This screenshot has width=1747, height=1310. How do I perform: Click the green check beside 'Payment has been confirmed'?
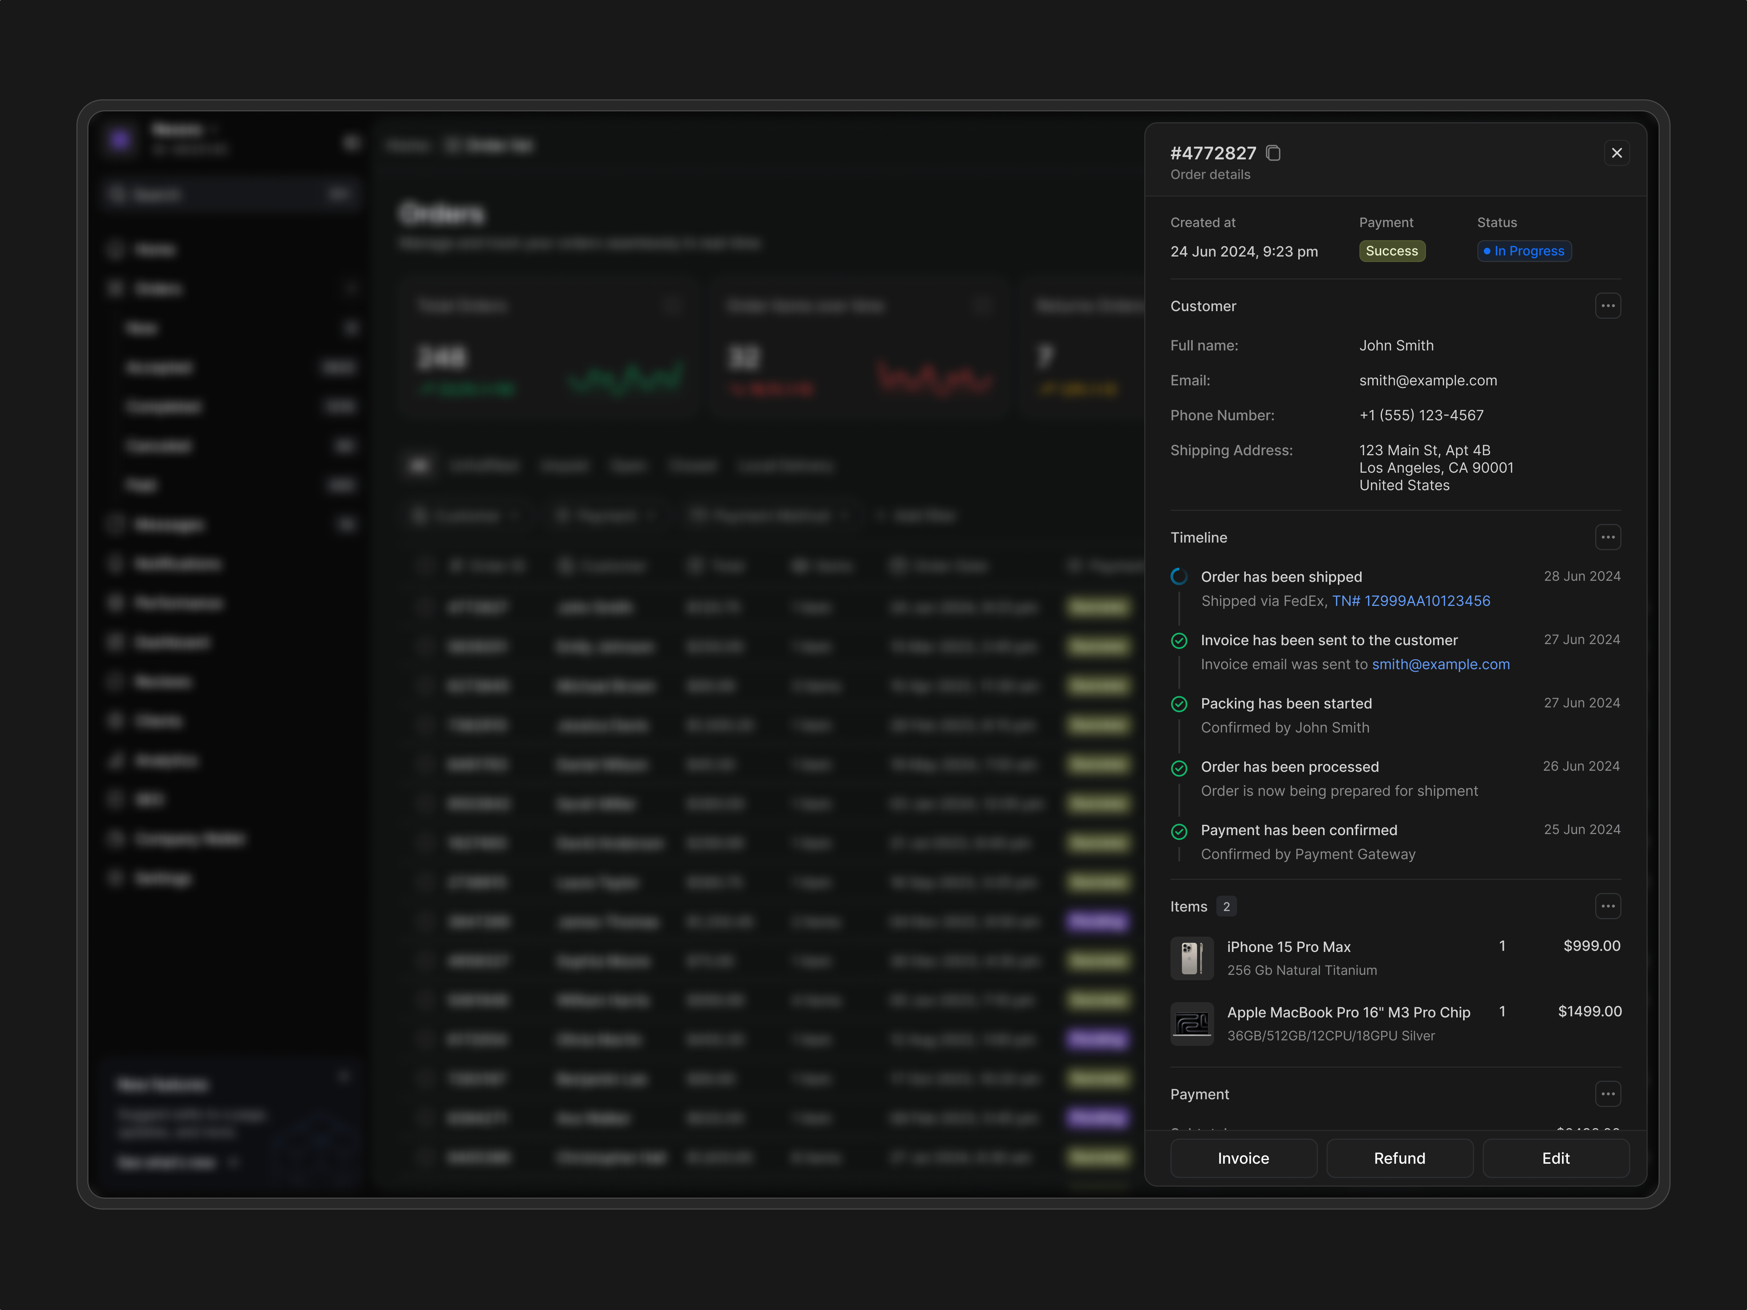[x=1179, y=831]
